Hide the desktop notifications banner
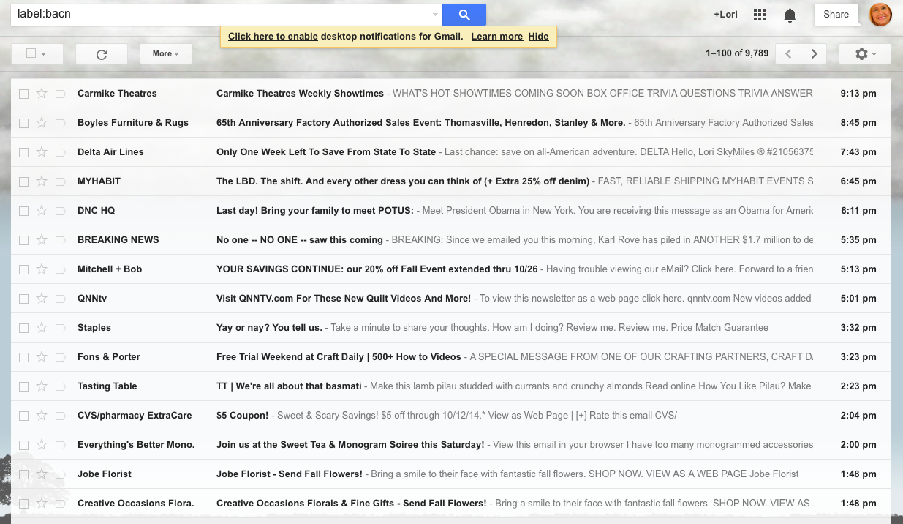 pyautogui.click(x=538, y=37)
